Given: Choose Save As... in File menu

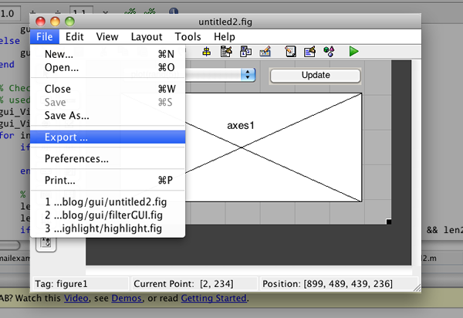Looking at the screenshot, I should [67, 116].
